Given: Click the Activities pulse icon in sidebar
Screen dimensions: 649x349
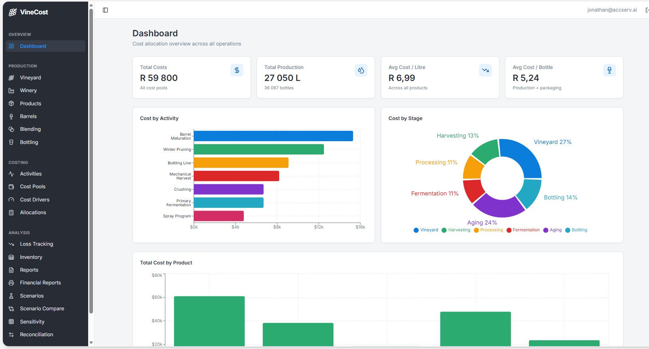Looking at the screenshot, I should (x=11, y=174).
